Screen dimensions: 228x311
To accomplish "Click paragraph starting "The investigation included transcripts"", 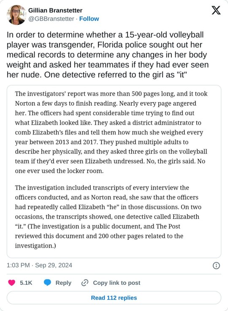I will (x=108, y=217).
